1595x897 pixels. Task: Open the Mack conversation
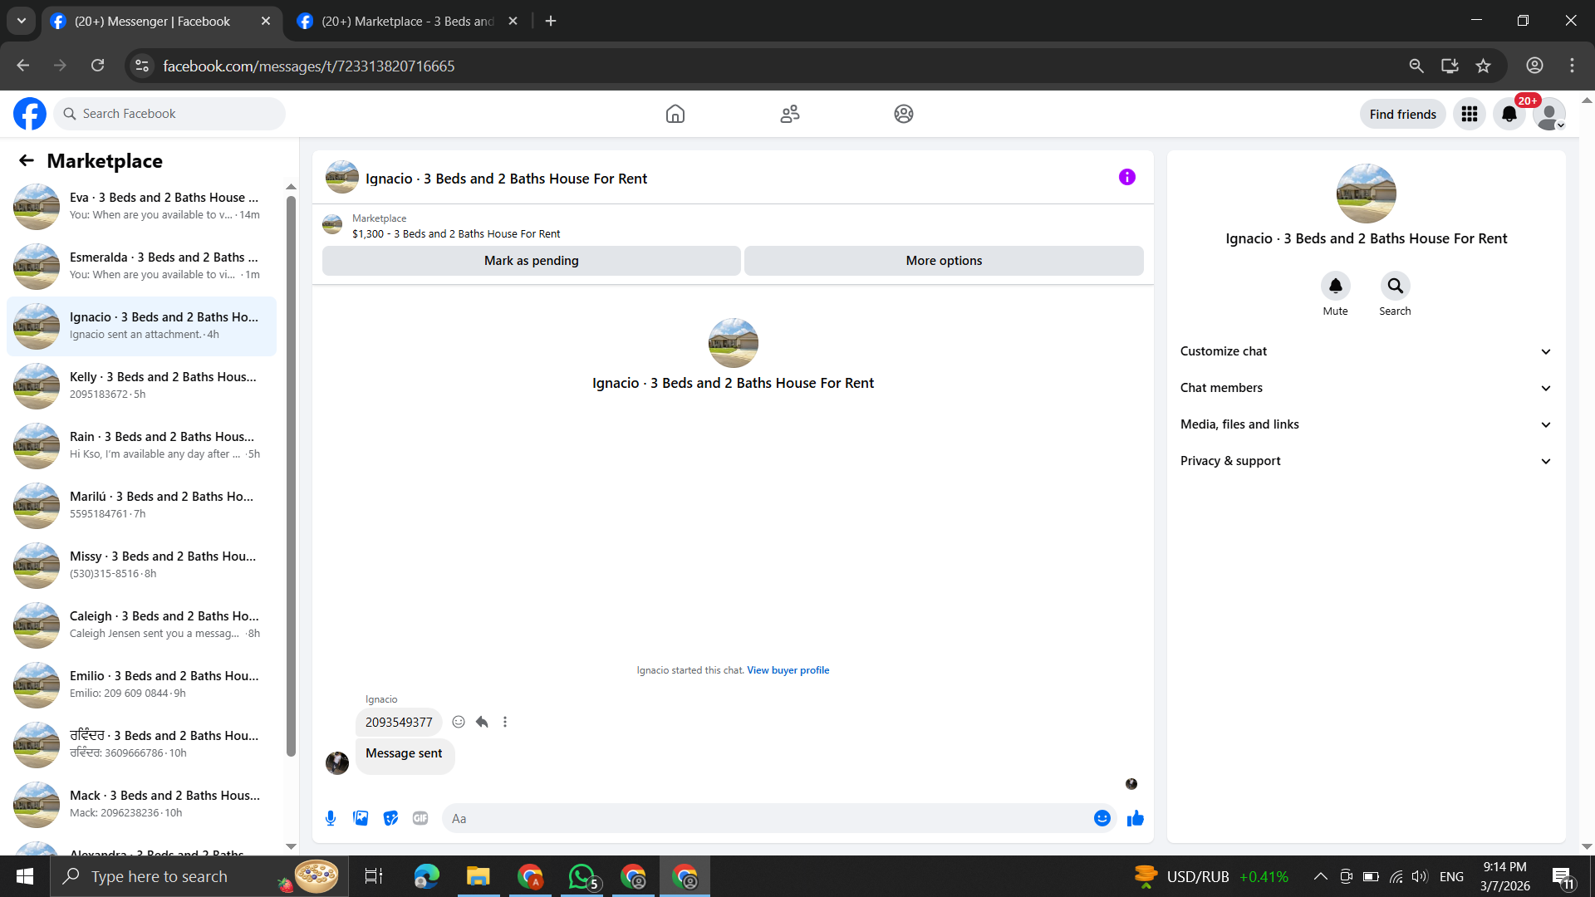(141, 805)
